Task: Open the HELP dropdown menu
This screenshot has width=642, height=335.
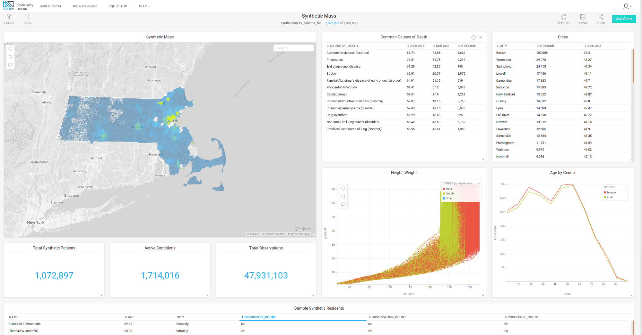Action: (x=144, y=6)
